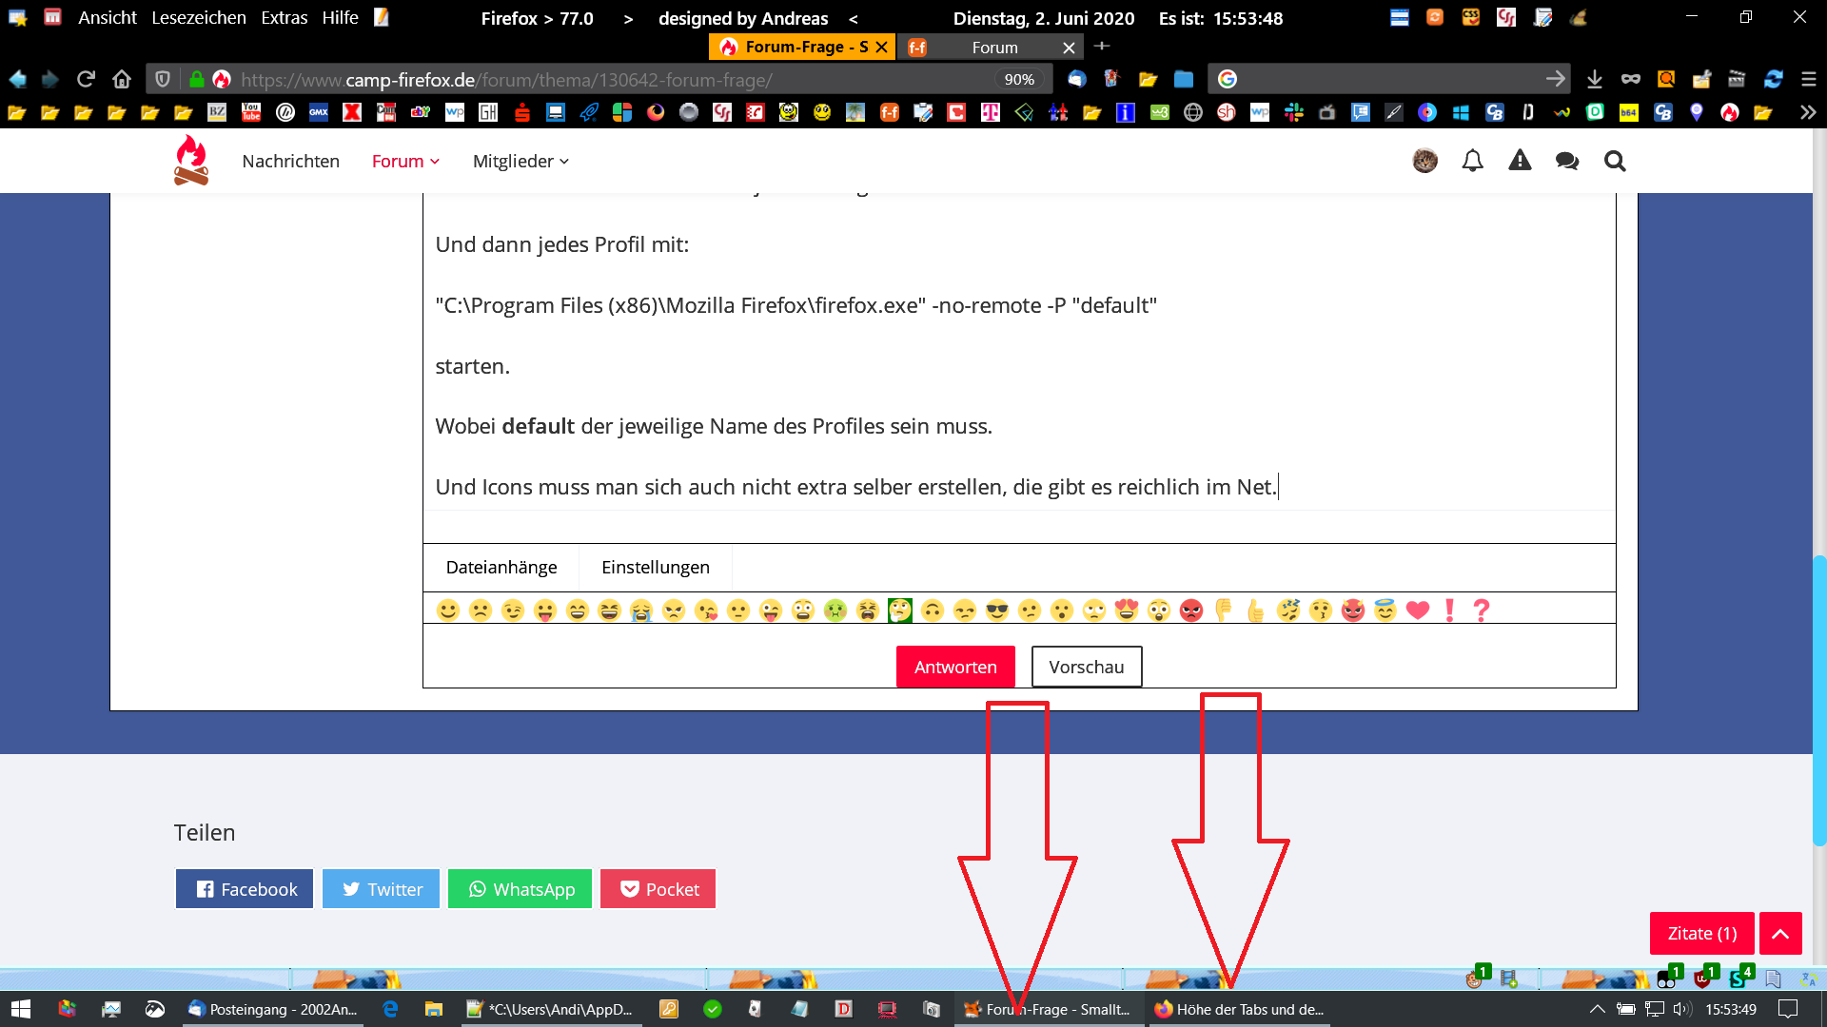
Task: Share via the WhatsApp button
Action: (x=521, y=889)
